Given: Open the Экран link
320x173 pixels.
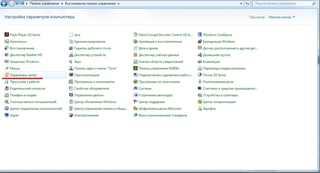Looking at the screenshot, I should tap(14, 115).
